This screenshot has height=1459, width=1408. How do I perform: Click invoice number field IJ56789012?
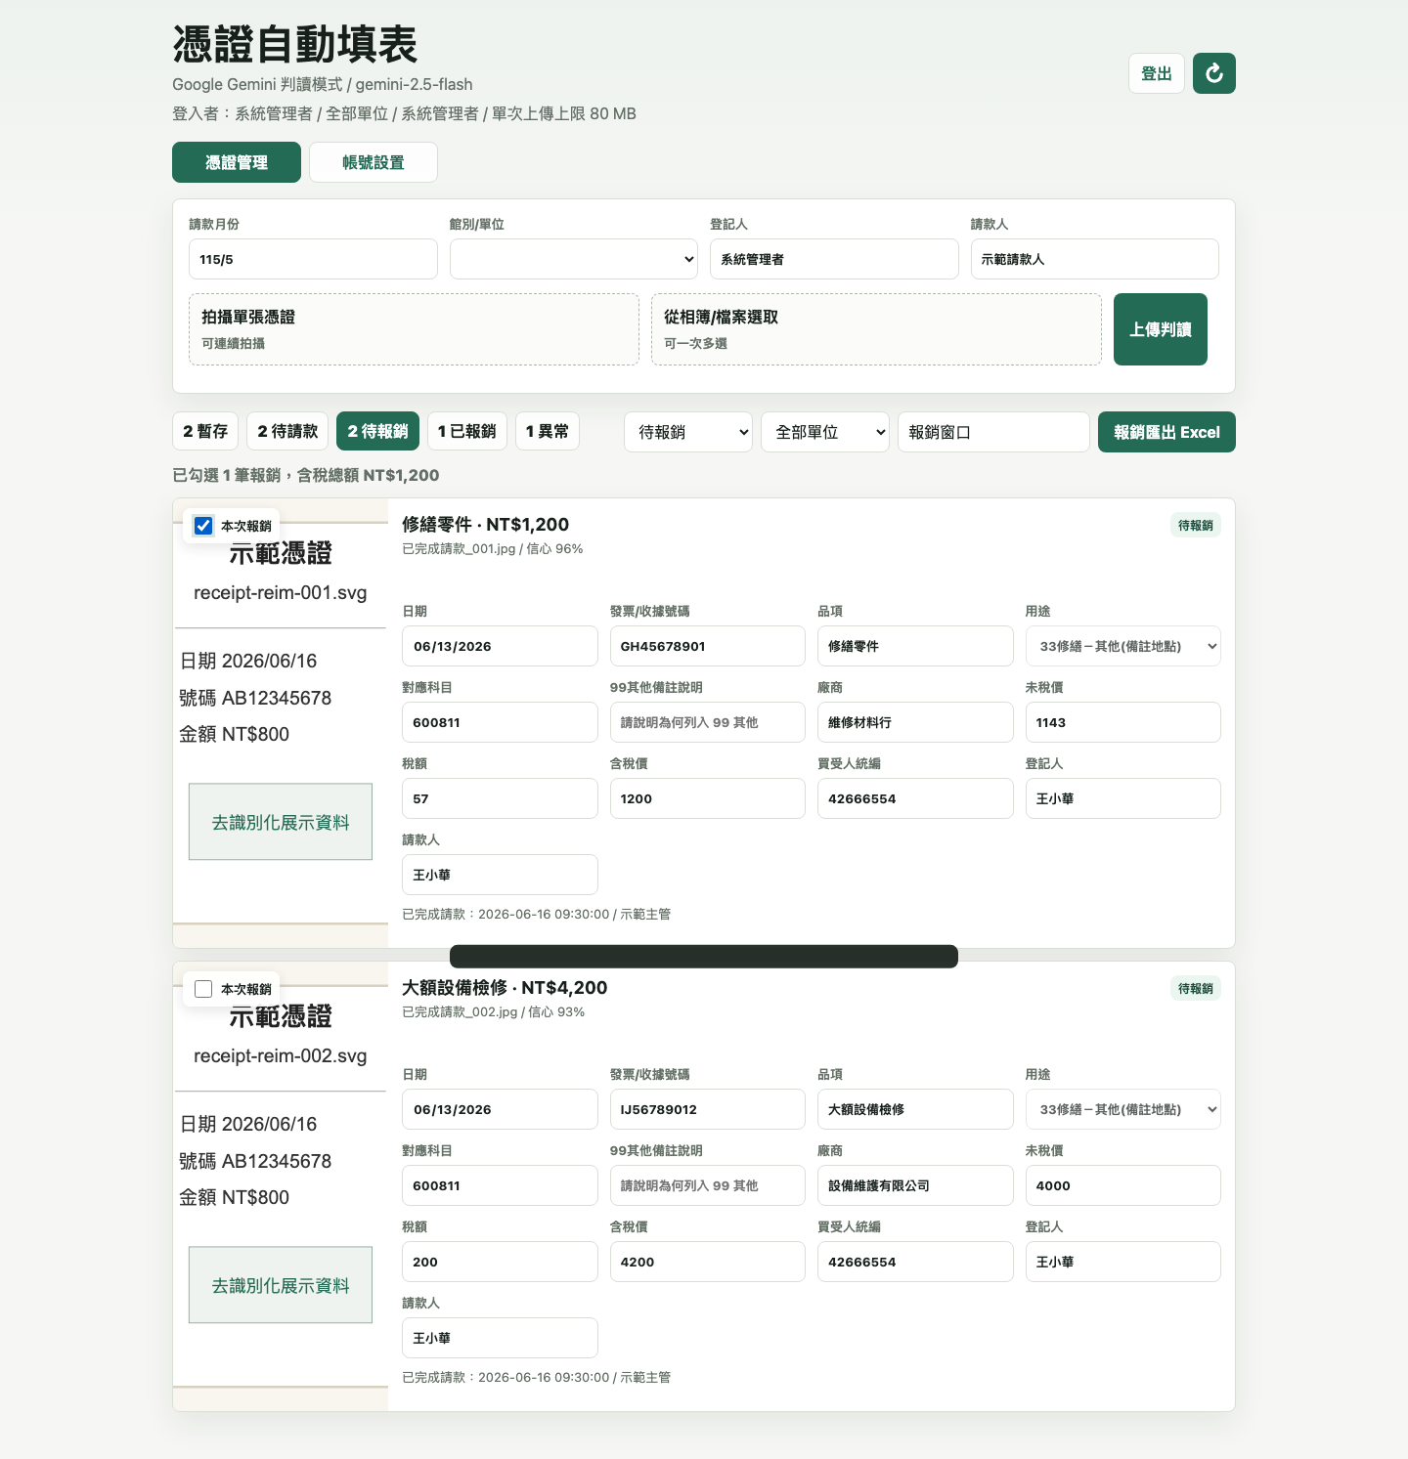click(x=708, y=1109)
